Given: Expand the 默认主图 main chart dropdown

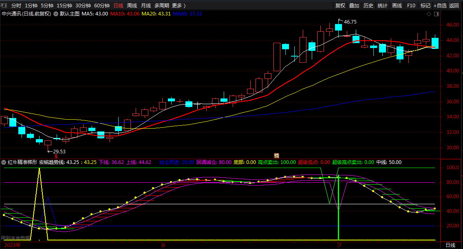Looking at the screenshot, I should pos(56,14).
